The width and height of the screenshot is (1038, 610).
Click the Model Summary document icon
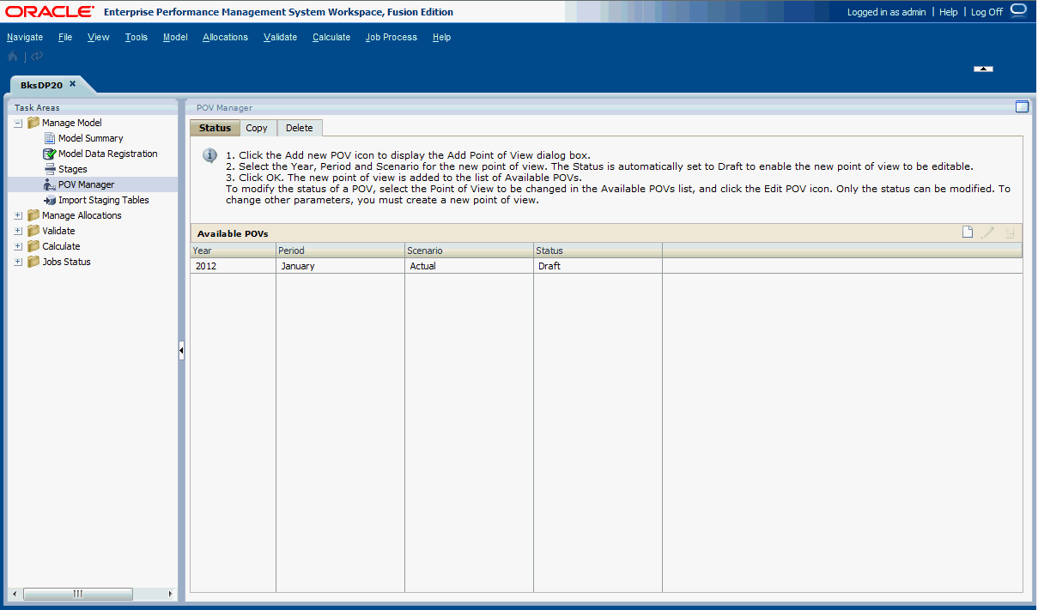50,138
